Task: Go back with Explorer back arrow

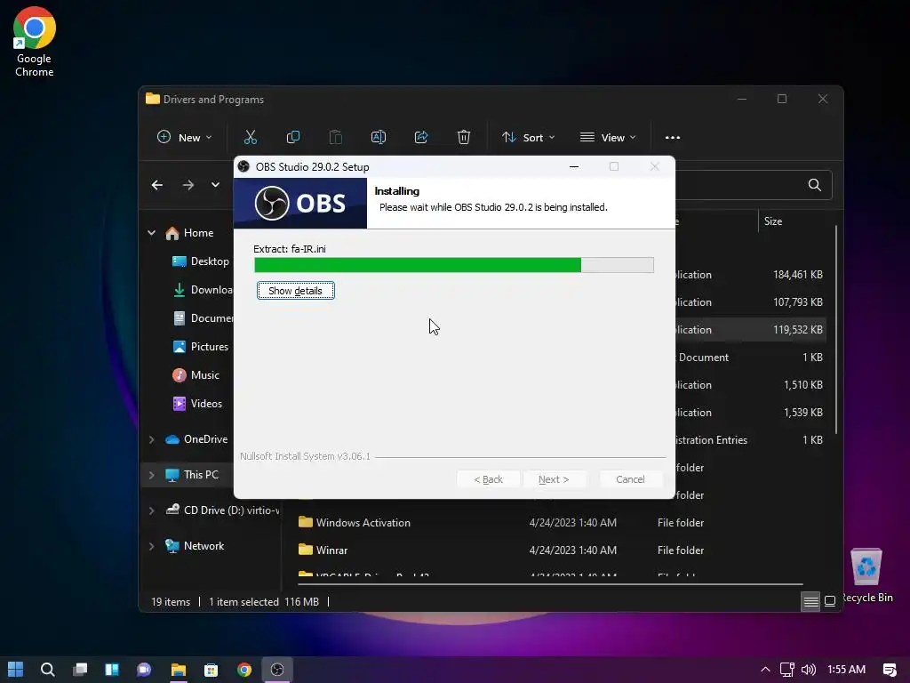Action: (x=157, y=185)
